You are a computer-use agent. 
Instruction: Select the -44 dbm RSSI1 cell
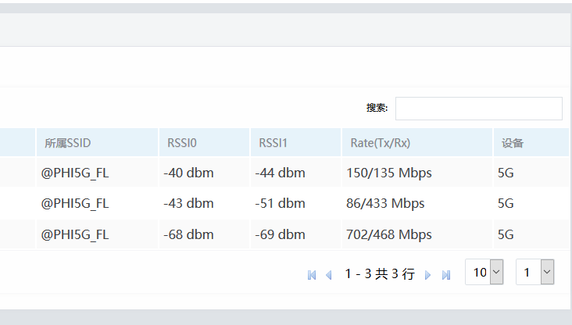[x=280, y=173]
